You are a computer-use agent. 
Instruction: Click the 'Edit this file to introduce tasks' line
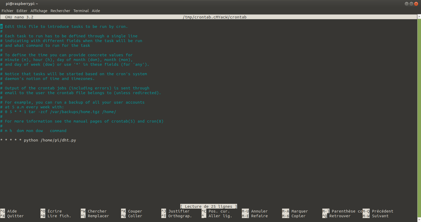pyautogui.click(x=64, y=27)
